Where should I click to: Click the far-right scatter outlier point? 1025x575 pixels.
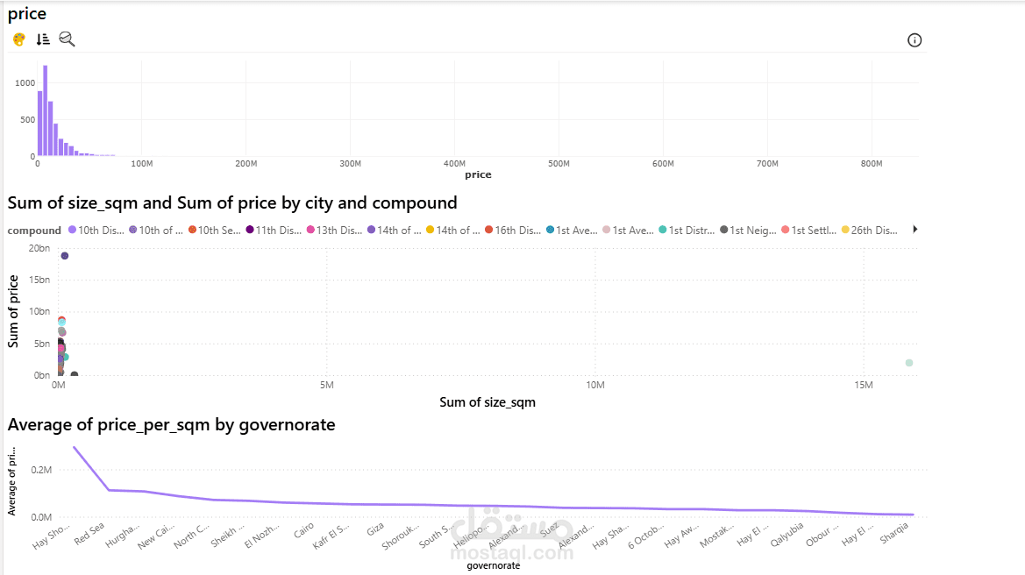pos(909,363)
